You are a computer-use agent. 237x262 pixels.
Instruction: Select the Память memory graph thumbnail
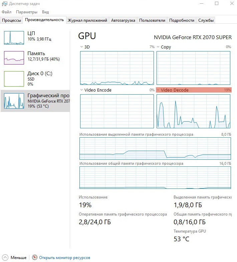(x=14, y=57)
